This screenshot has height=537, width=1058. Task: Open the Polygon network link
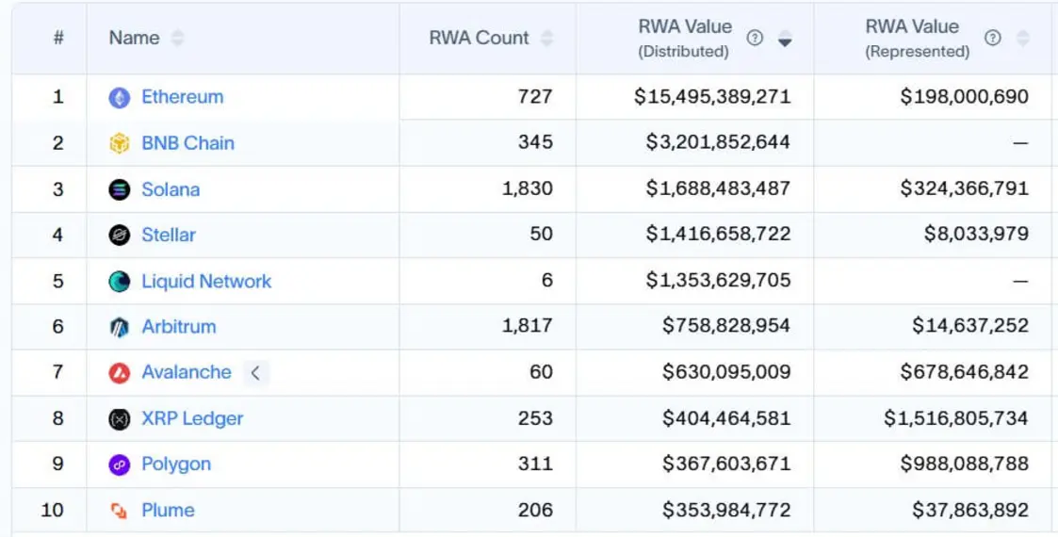click(x=176, y=464)
